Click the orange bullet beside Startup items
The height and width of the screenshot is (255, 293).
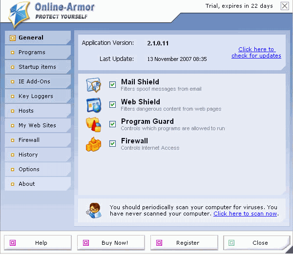point(13,67)
